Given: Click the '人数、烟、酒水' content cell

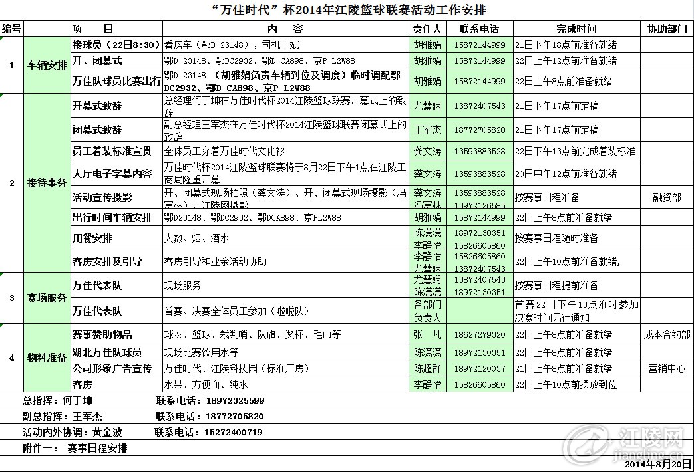Looking at the screenshot, I should (285, 238).
